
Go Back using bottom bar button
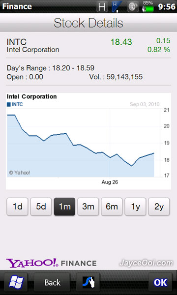52,282
